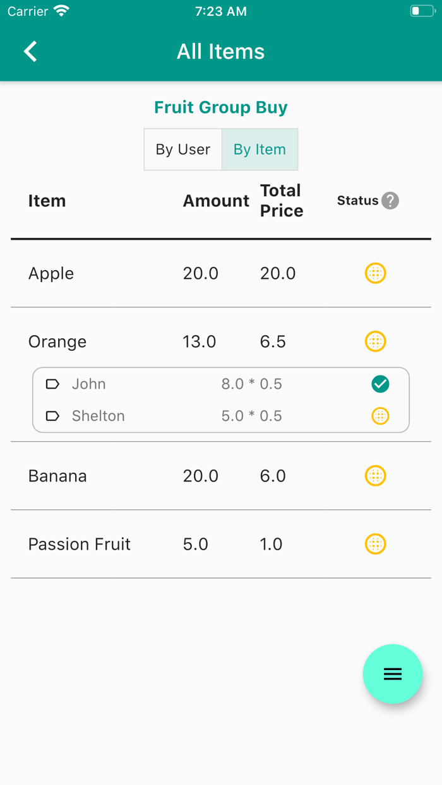Switch to the By User tab

coord(183,150)
